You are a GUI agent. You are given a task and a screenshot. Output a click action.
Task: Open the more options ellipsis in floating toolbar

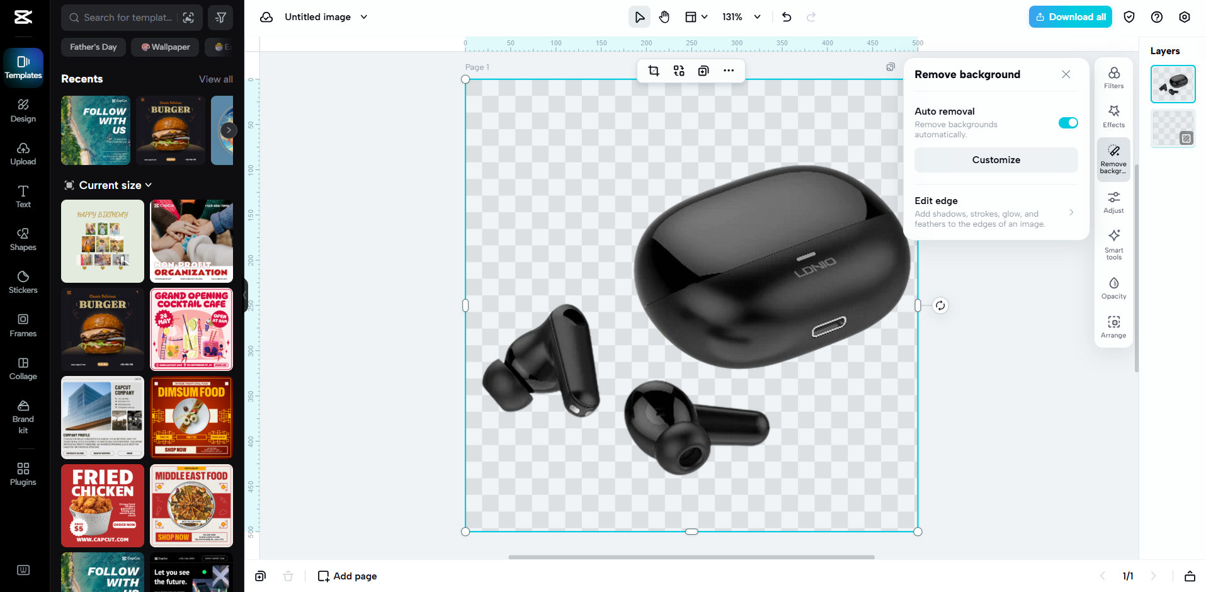[x=729, y=71]
